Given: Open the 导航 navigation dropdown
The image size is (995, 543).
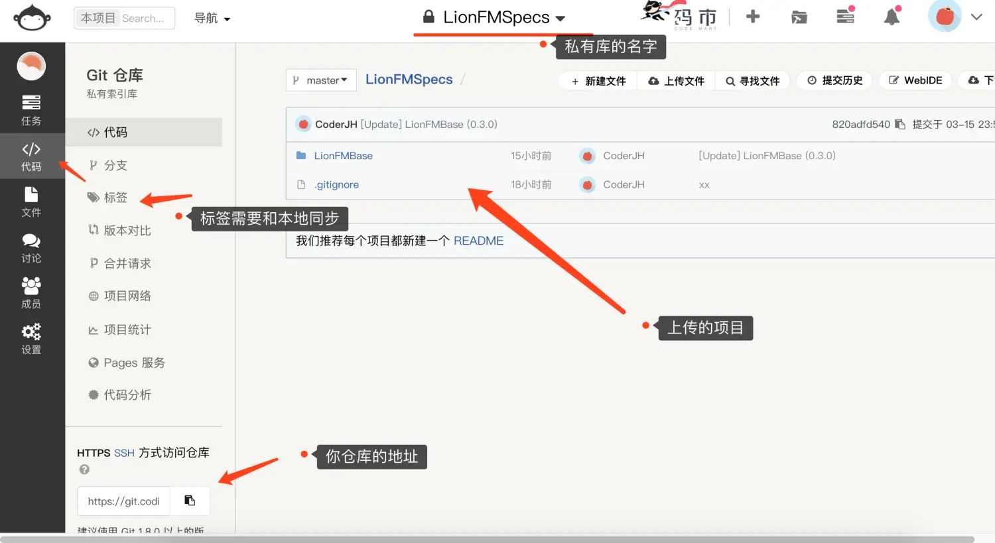Looking at the screenshot, I should [212, 19].
